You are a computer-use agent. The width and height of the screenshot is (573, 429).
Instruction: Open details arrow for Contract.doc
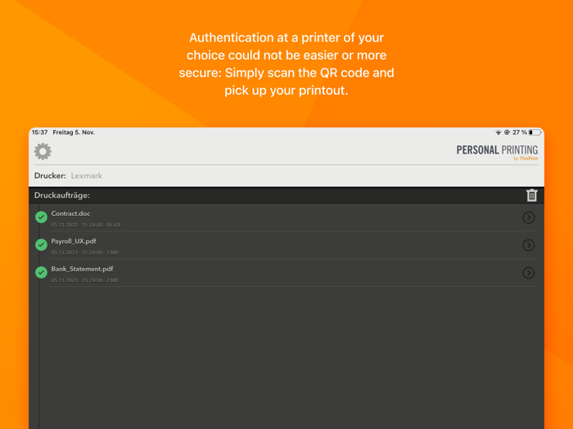(529, 217)
